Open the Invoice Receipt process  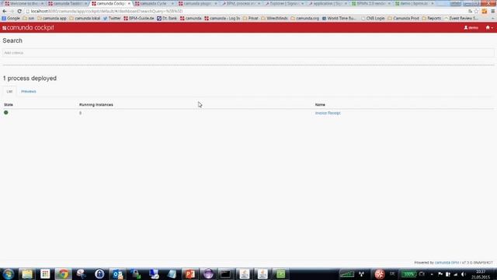coord(328,113)
